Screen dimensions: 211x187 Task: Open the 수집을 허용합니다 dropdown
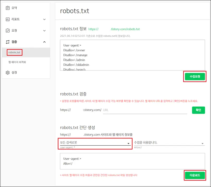(169, 143)
